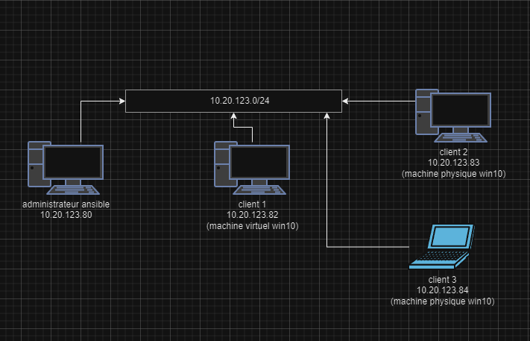This screenshot has height=341, width=530.
Task: Click the 10.20.123.83 IP address text
Action: 453,162
